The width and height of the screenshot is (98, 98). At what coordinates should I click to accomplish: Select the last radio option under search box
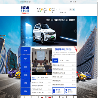click(x=64, y=12)
